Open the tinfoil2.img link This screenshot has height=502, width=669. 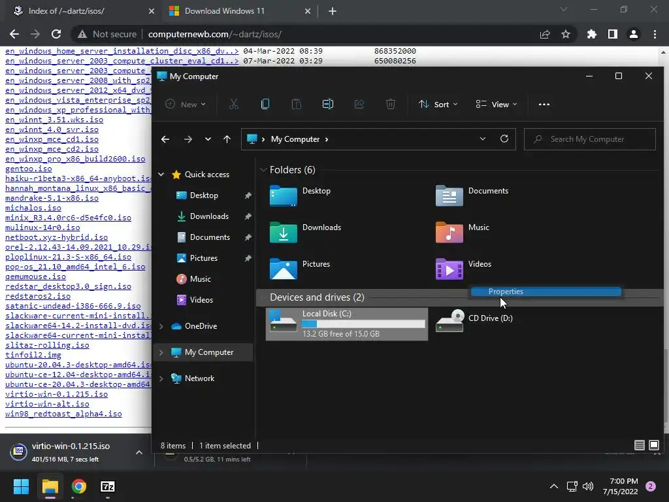pyautogui.click(x=33, y=355)
